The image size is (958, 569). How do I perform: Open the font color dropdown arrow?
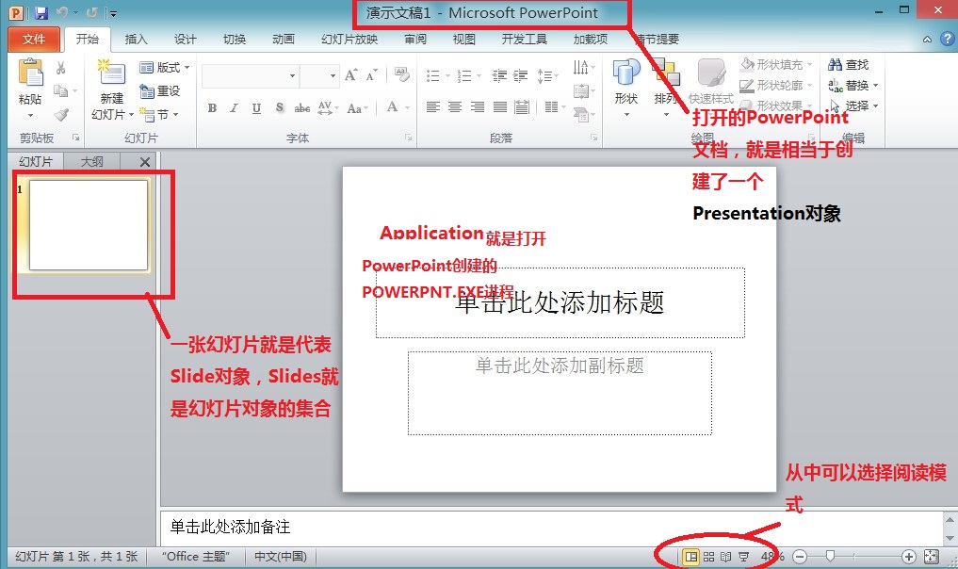407,108
